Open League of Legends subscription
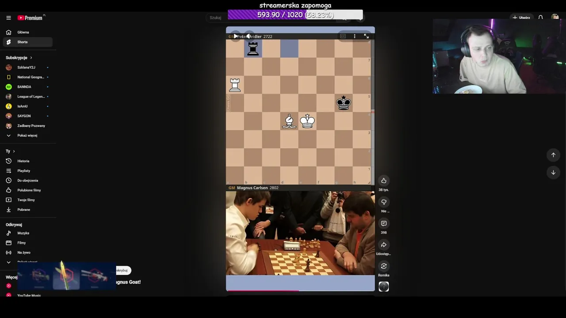 tap(27, 97)
